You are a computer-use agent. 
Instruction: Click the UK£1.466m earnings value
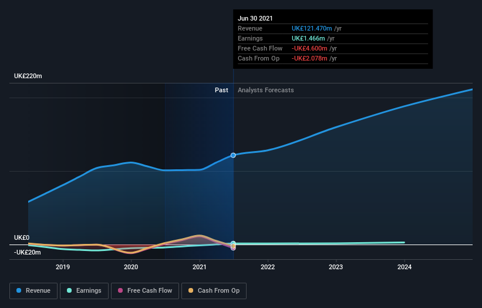point(308,38)
